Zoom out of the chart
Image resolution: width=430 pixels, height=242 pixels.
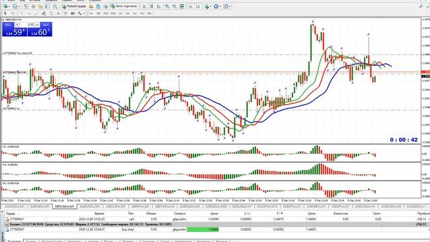tap(175, 6)
